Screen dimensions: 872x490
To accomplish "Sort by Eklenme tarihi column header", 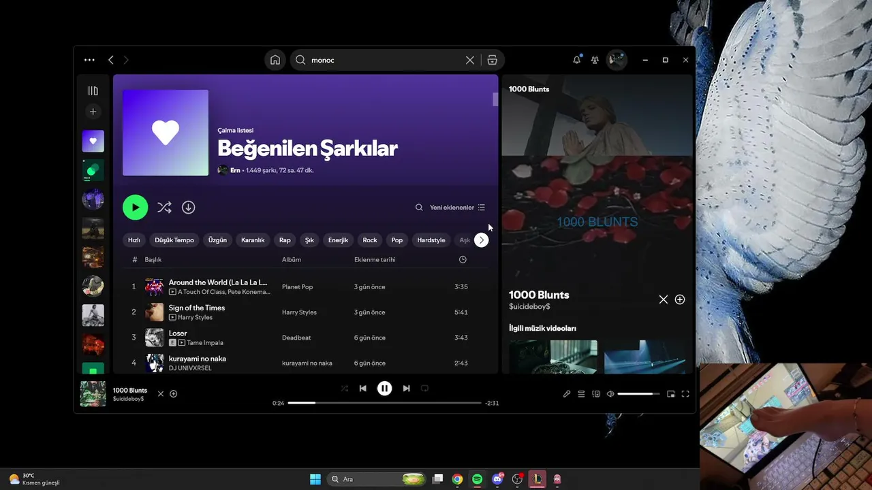I will coord(375,260).
